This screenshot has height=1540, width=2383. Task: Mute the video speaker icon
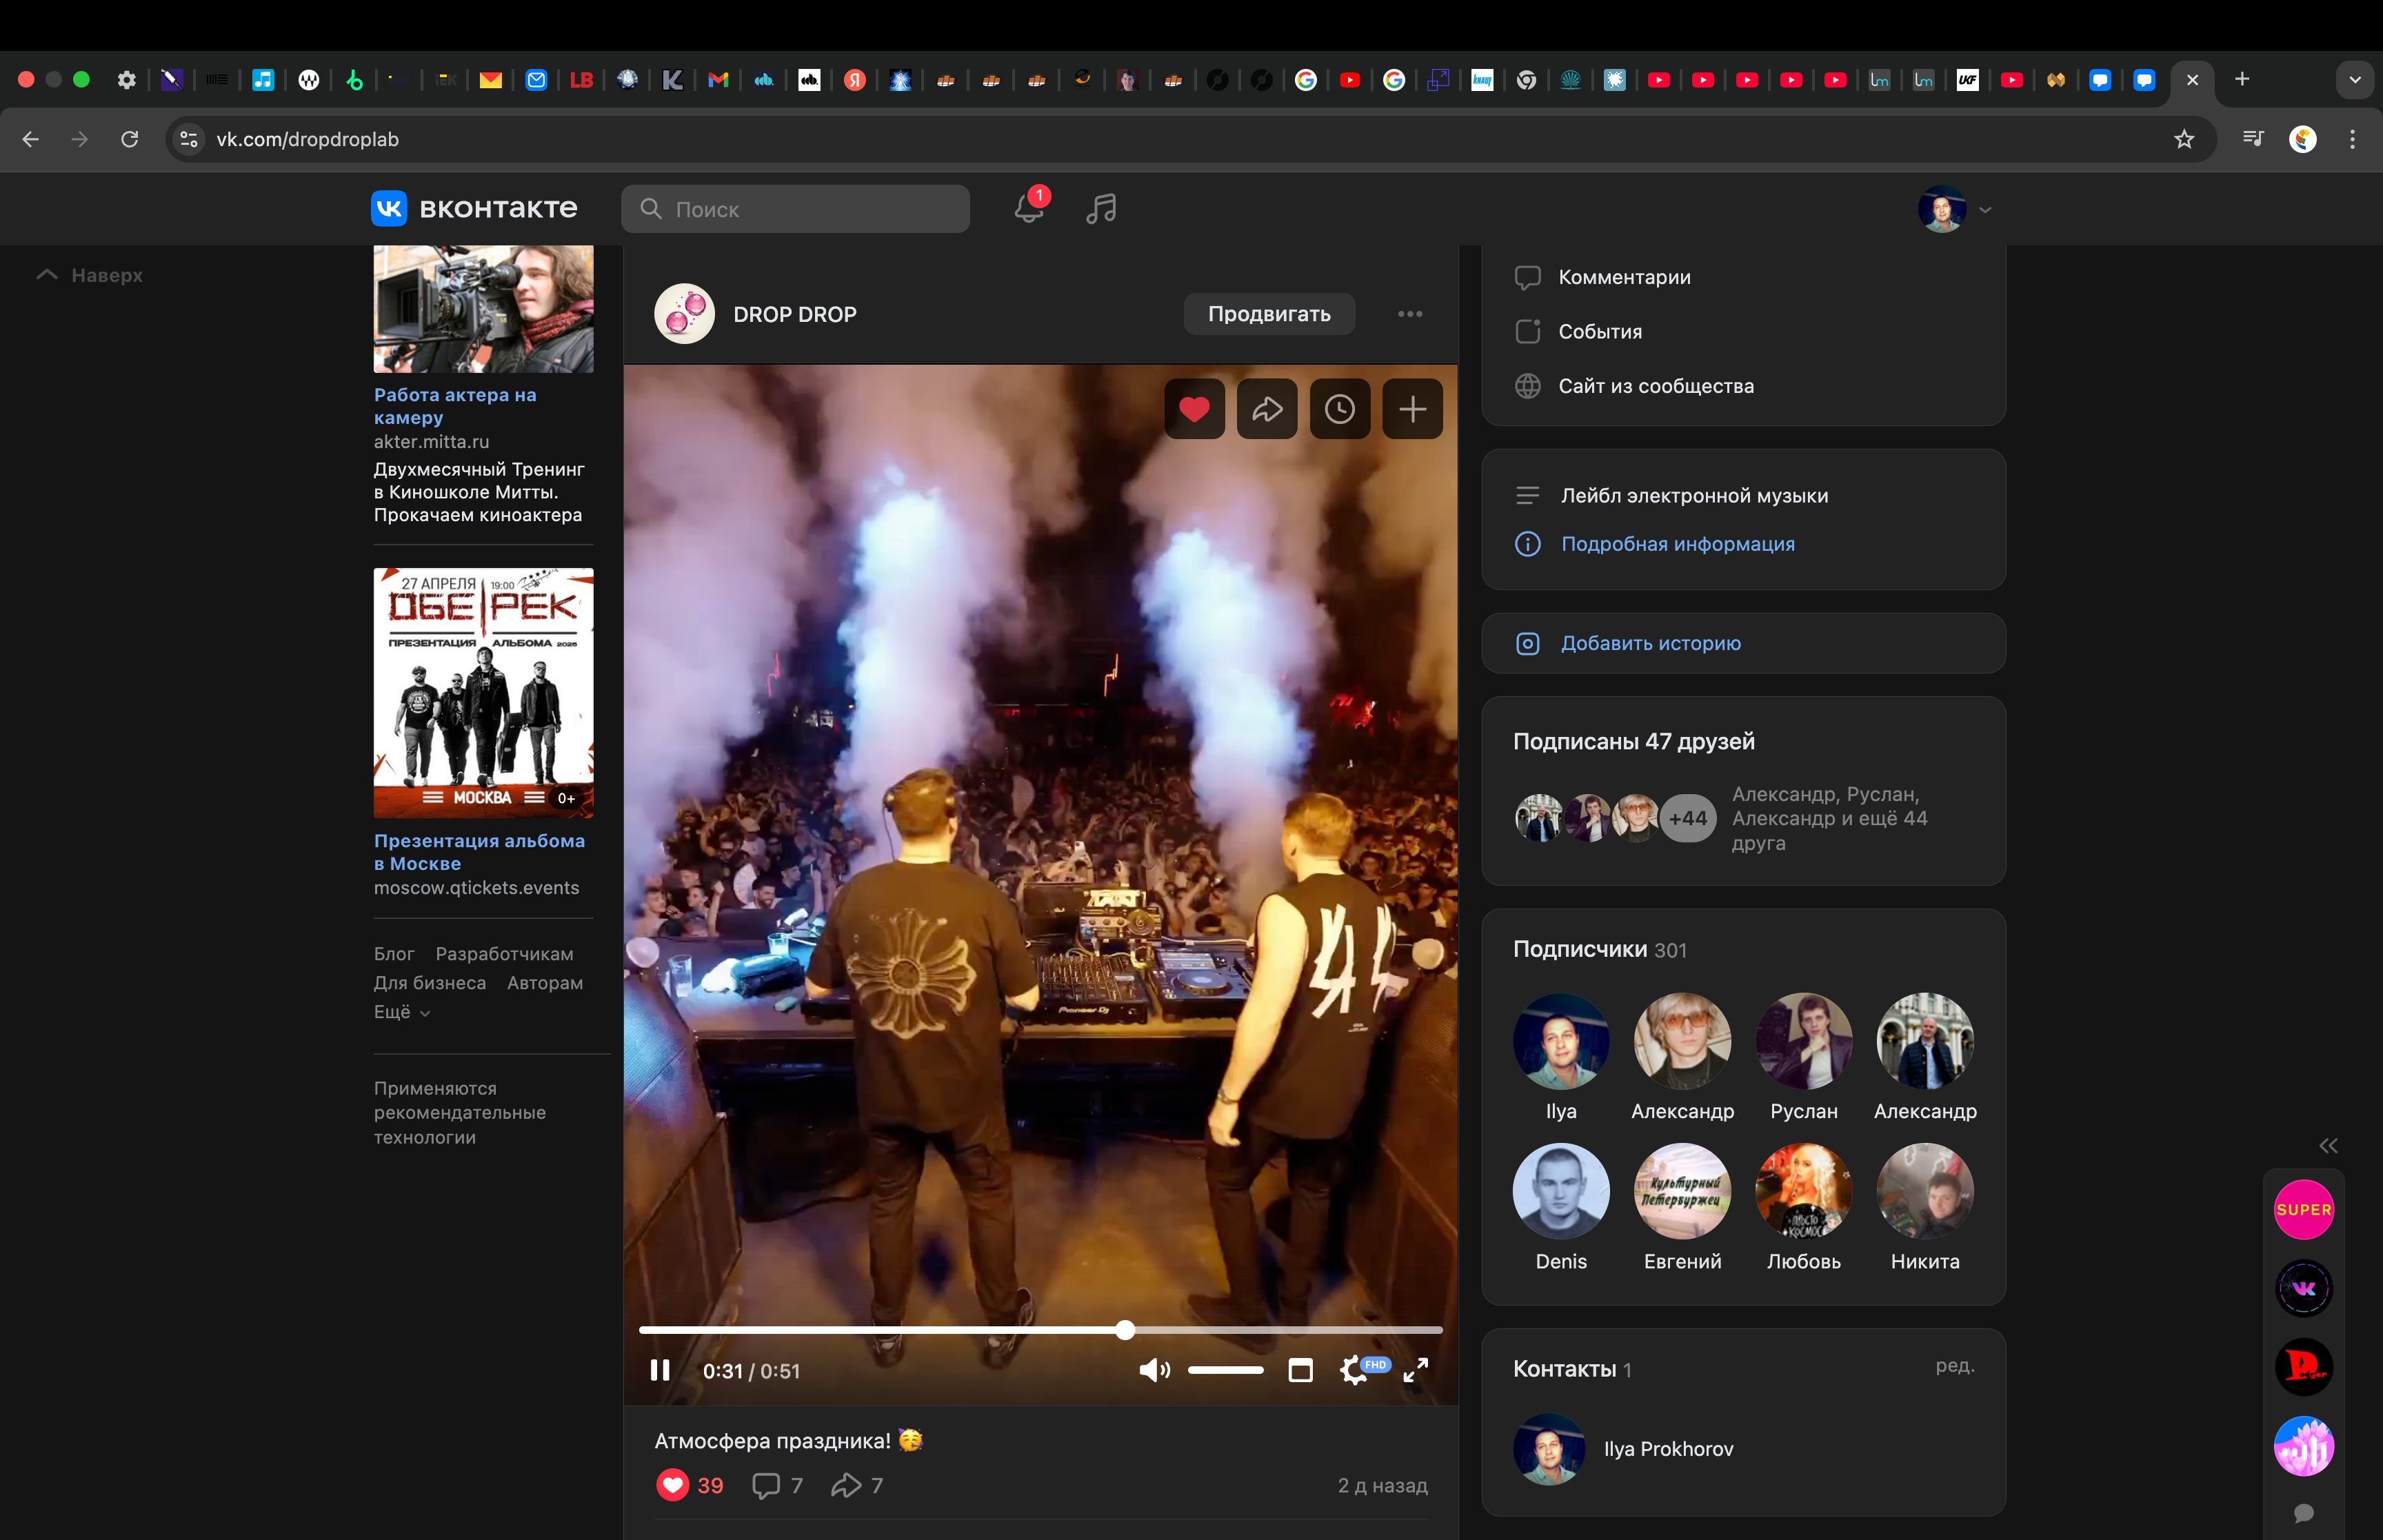[1153, 1370]
